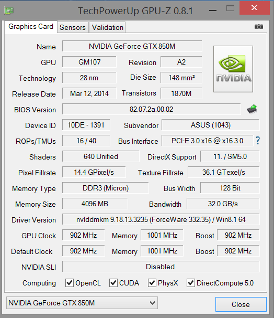Viewport: 274px width, 318px height.
Task: Click the maximize window icon
Action: (x=230, y=8)
